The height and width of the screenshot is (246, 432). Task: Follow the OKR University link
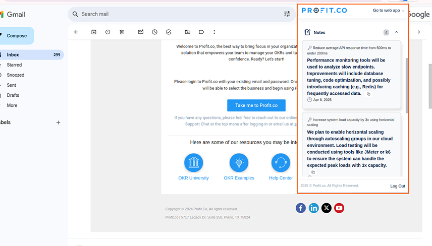193,178
